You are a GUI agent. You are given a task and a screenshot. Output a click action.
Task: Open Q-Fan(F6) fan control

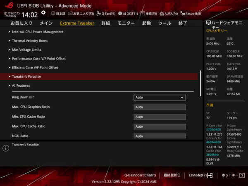click(106, 14)
